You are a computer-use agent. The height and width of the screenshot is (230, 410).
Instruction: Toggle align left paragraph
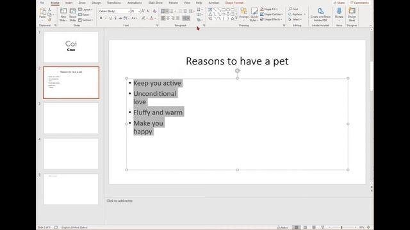click(x=163, y=19)
